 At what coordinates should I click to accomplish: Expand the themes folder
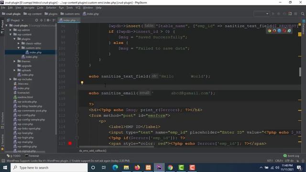15,62
